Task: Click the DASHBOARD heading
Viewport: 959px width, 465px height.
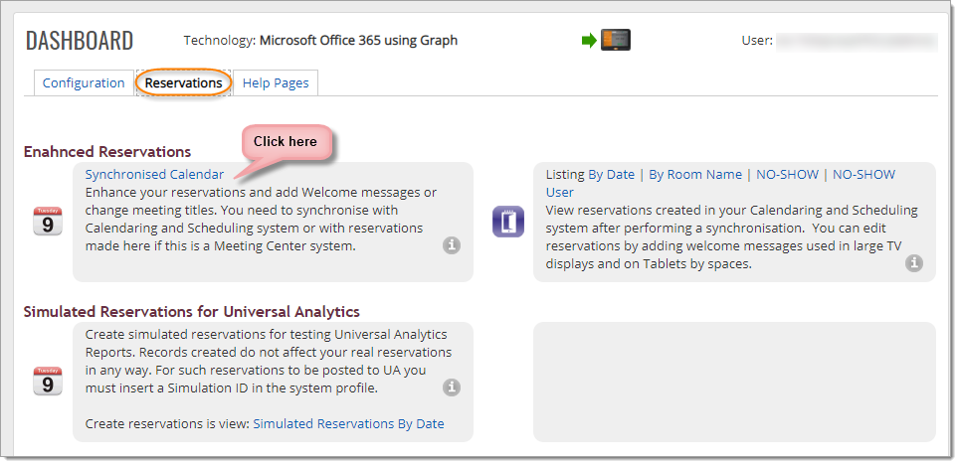Action: pyautogui.click(x=80, y=41)
